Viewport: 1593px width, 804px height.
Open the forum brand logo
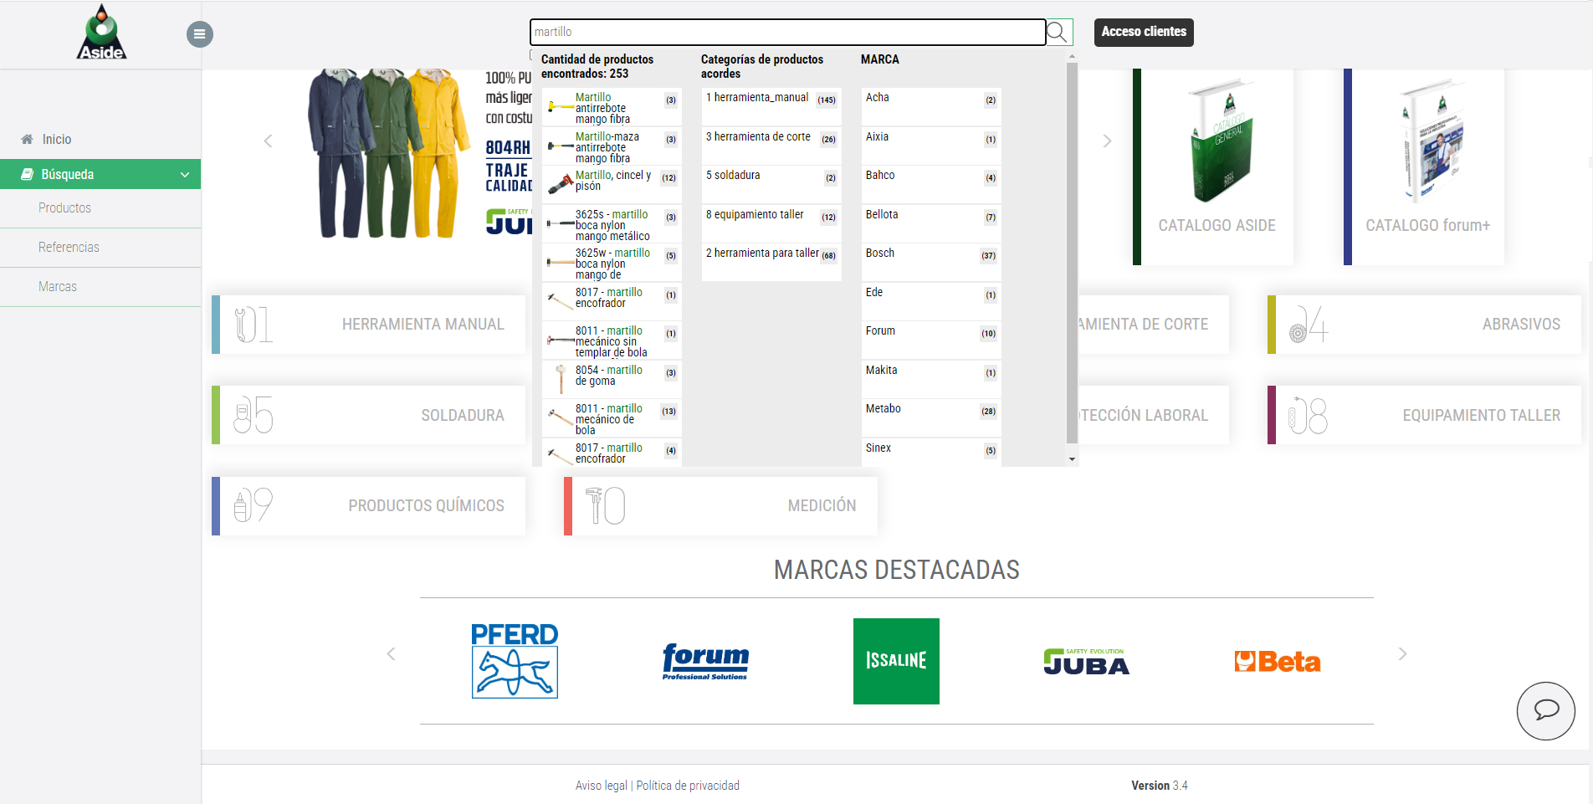click(x=705, y=661)
